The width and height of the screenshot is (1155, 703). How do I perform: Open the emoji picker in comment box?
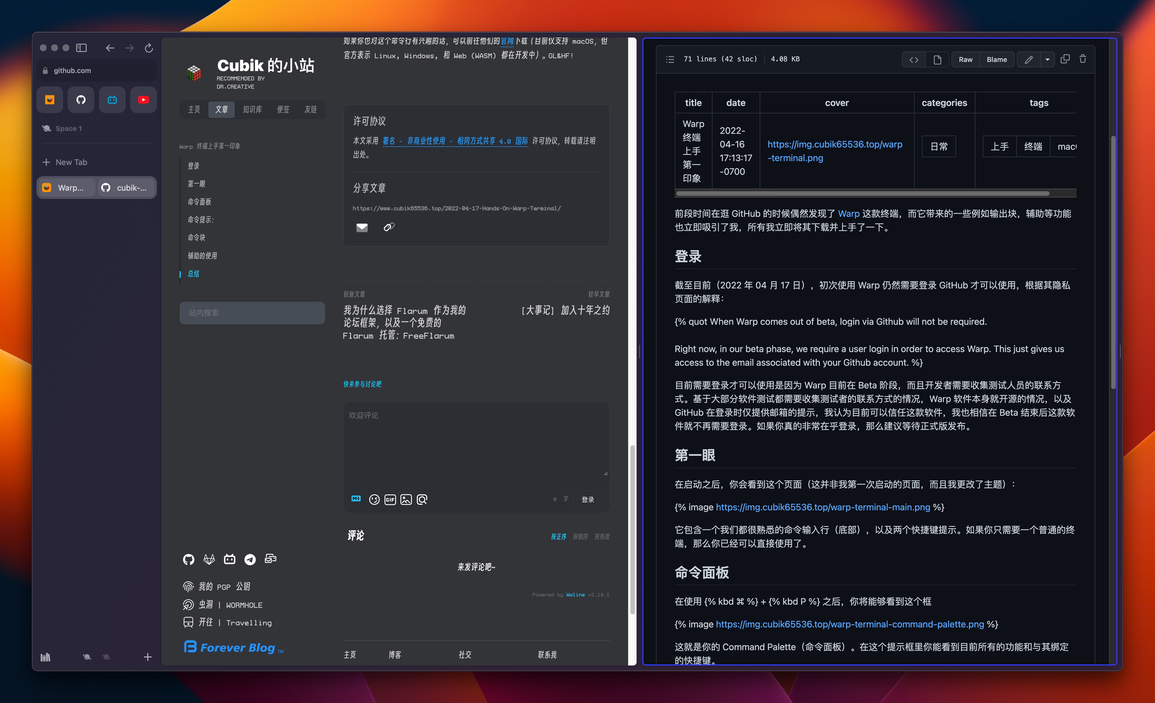(x=374, y=500)
